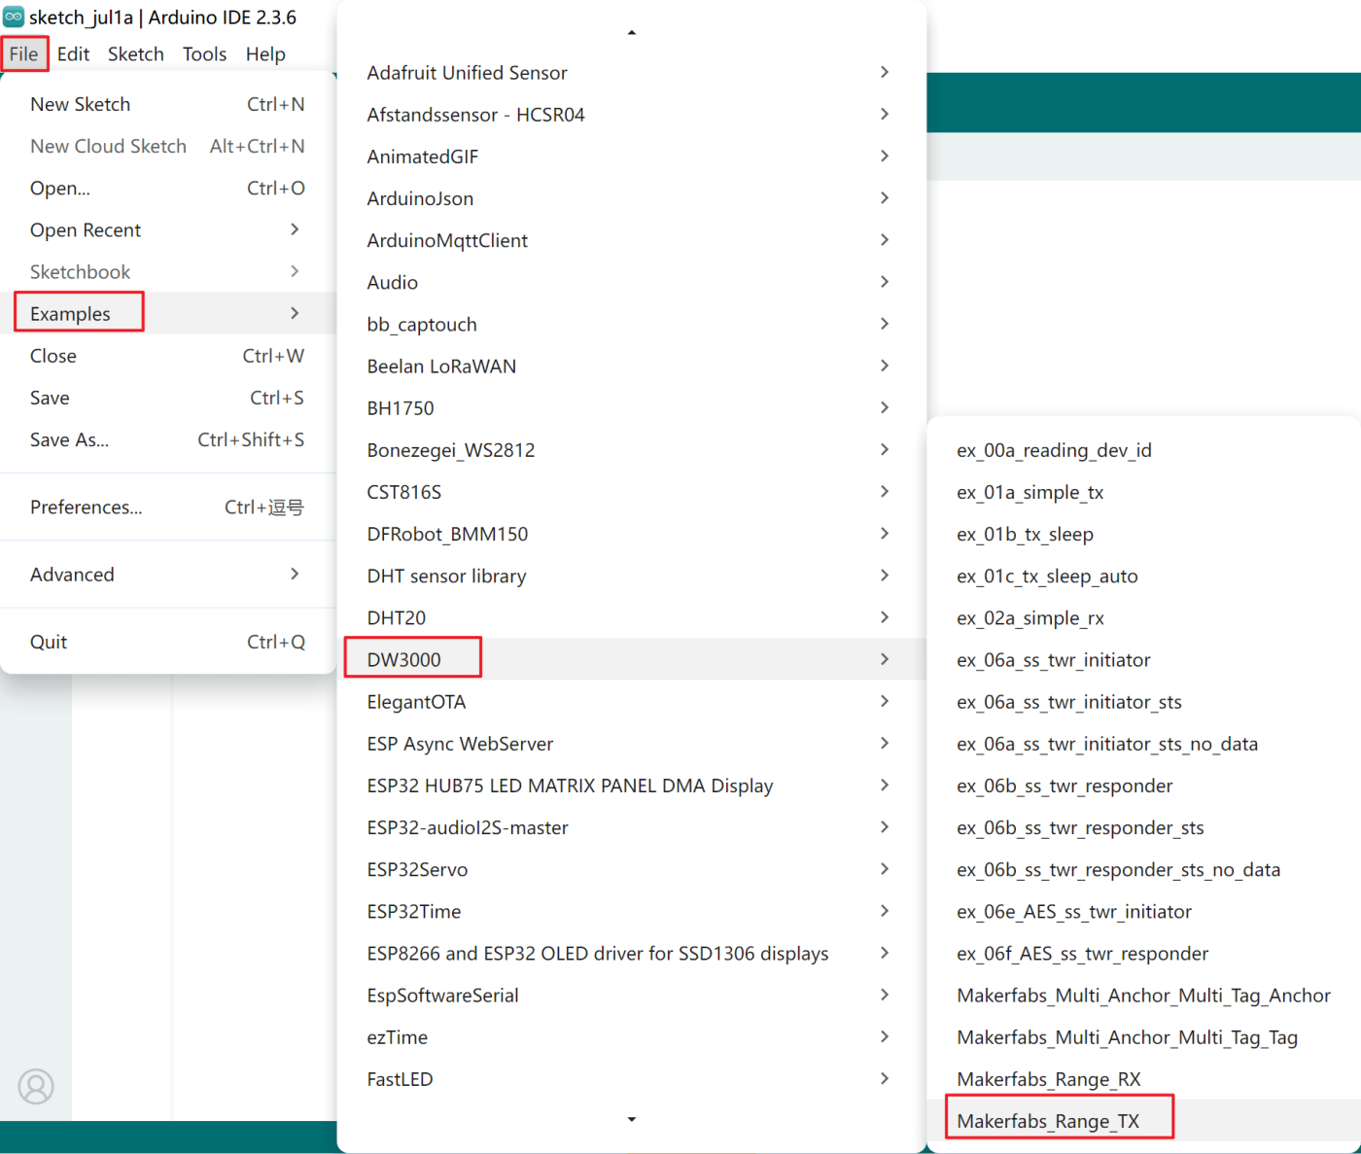The image size is (1361, 1154).
Task: Open the Help menu
Action: (265, 53)
